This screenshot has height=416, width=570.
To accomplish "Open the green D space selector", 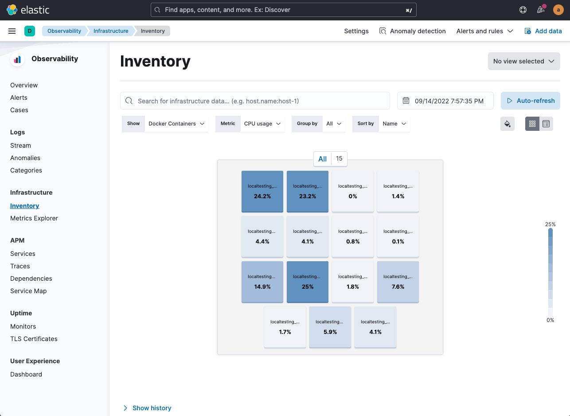I will coord(29,31).
